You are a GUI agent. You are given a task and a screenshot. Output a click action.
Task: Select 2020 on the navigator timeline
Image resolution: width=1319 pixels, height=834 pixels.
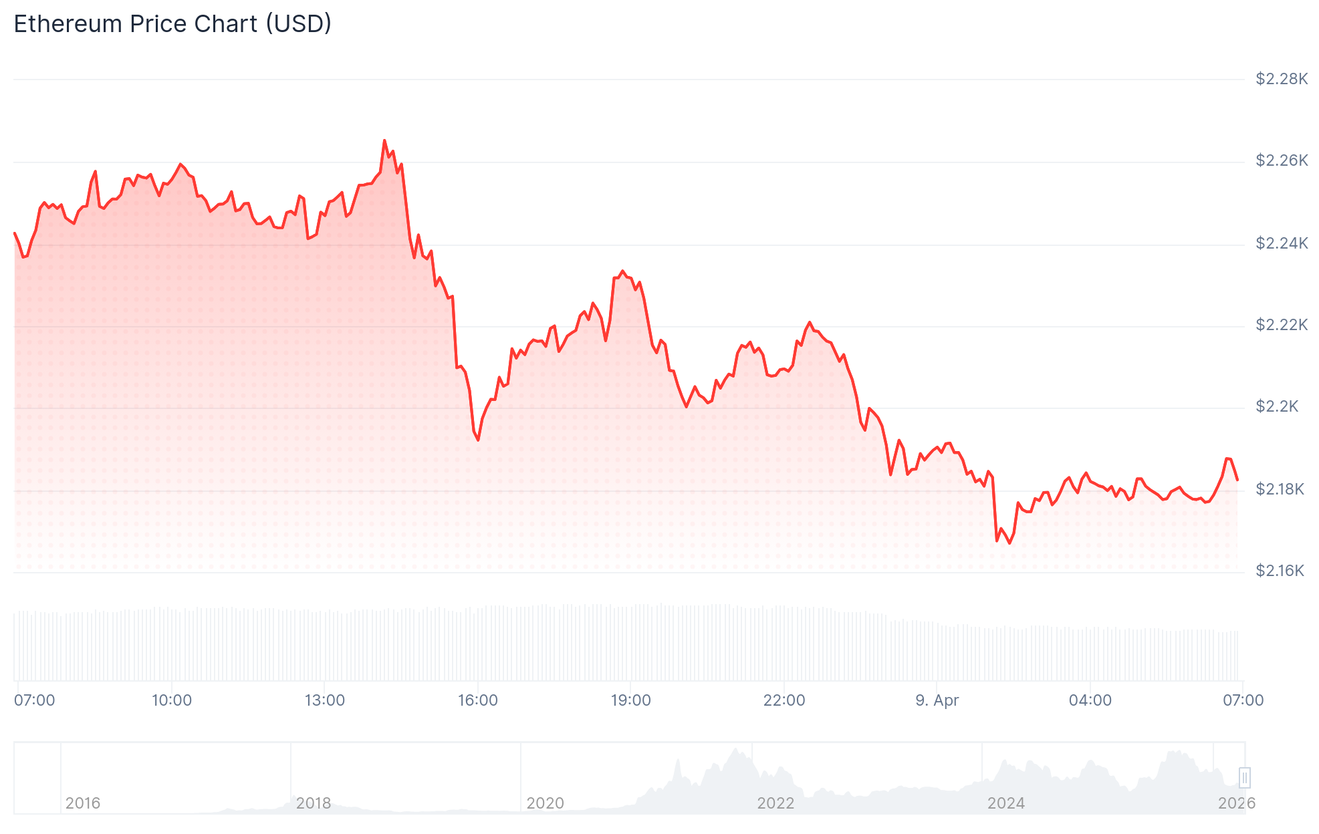pyautogui.click(x=545, y=803)
